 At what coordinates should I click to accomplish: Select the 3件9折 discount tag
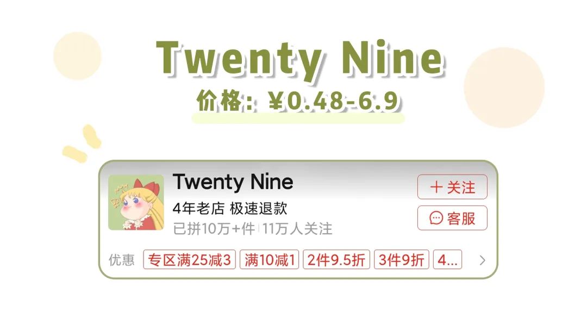[401, 259]
